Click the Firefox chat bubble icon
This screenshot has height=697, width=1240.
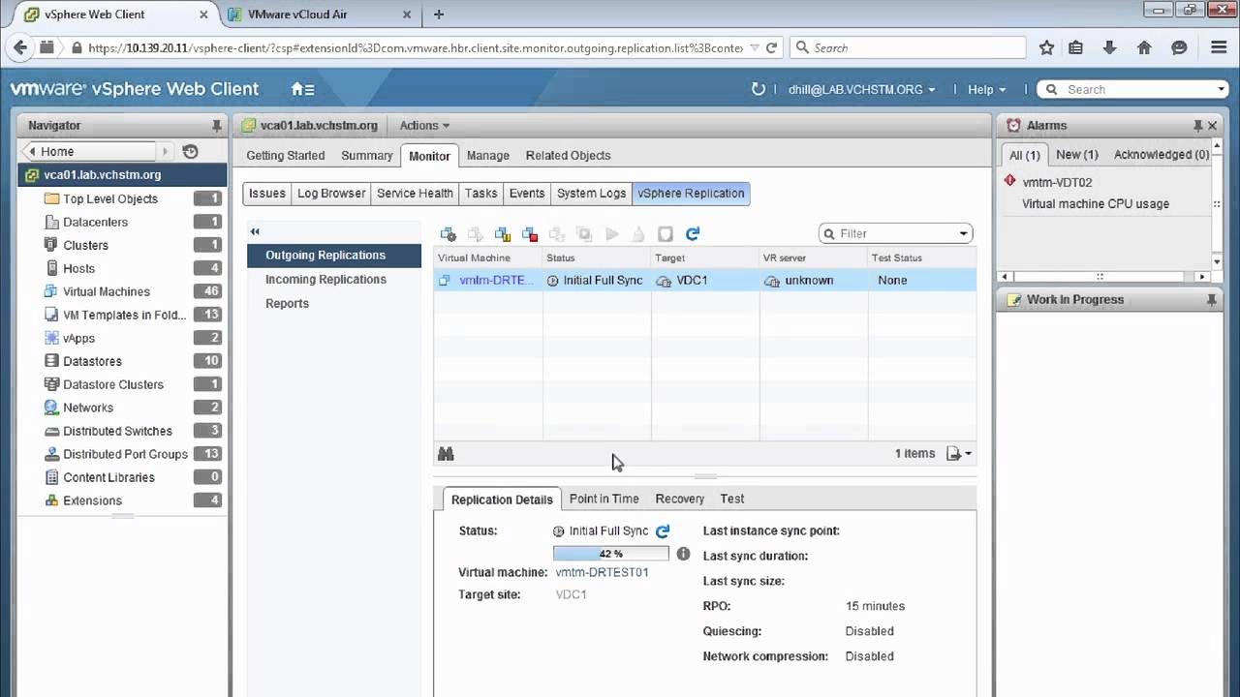tap(1179, 47)
